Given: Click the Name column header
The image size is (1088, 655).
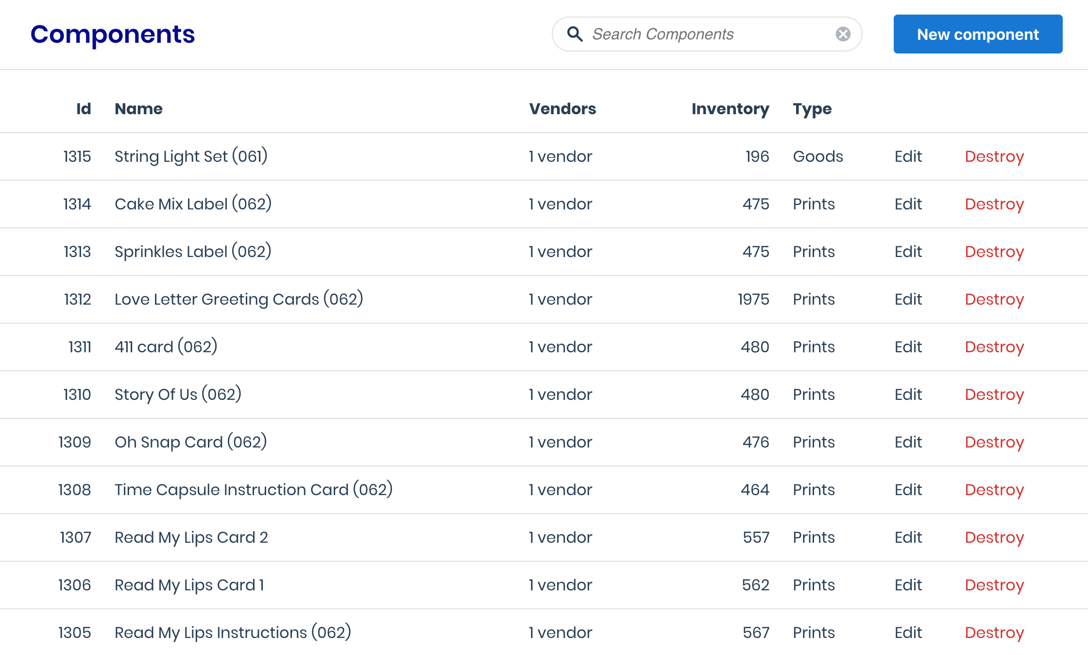Looking at the screenshot, I should 138,109.
